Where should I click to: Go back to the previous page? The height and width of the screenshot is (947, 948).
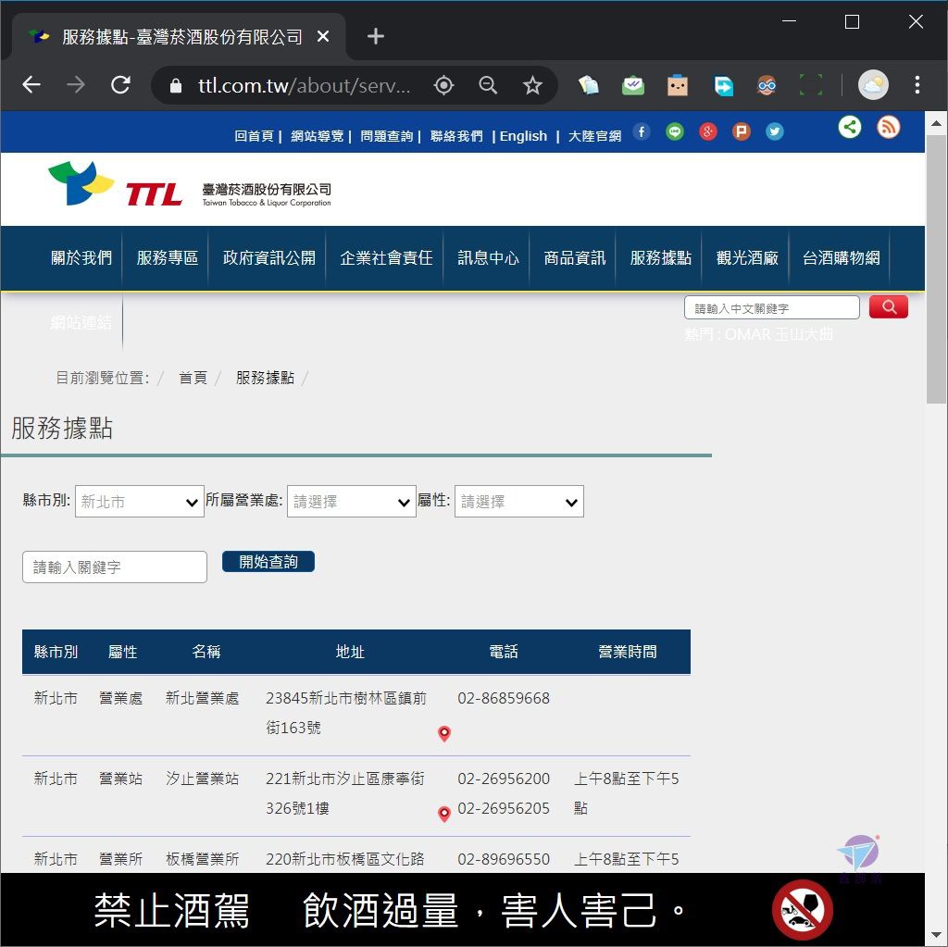pos(31,84)
